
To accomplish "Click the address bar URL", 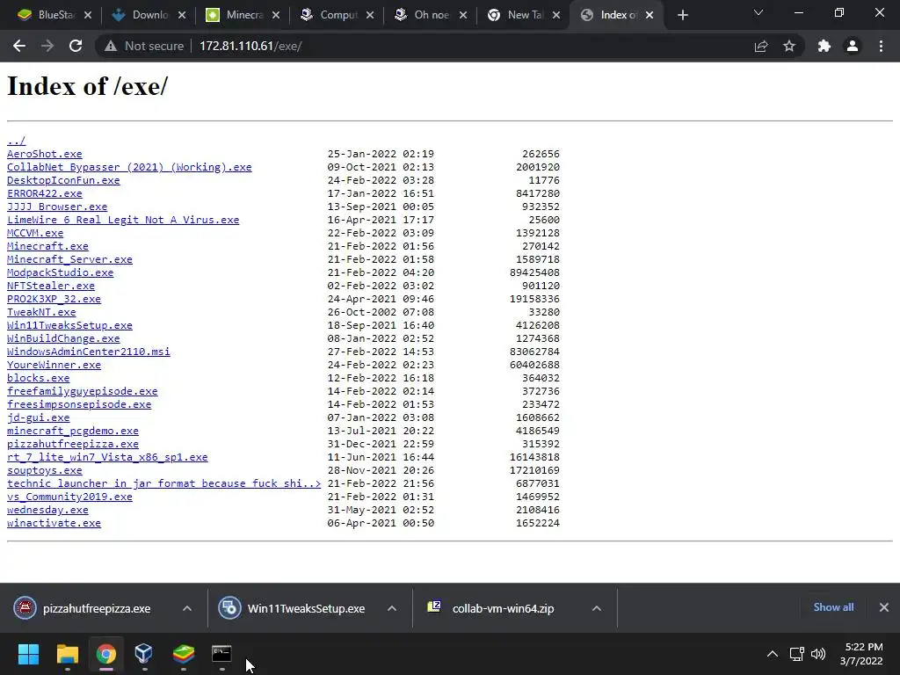I will click(250, 46).
